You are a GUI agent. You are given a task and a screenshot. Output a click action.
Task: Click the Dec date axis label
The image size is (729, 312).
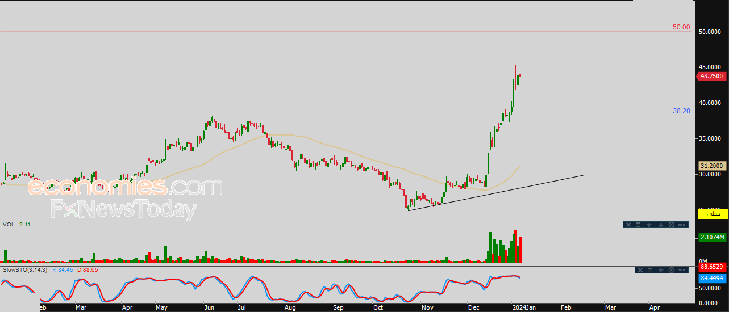pyautogui.click(x=473, y=307)
